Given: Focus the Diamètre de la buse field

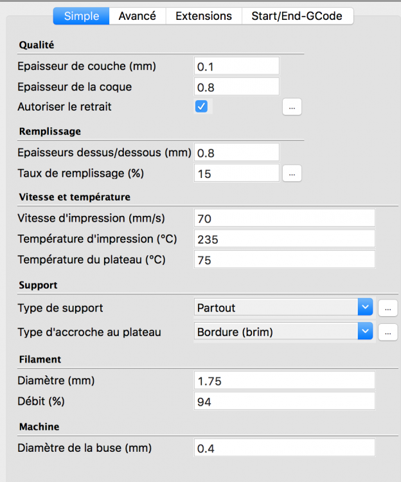Looking at the screenshot, I should click(x=284, y=448).
